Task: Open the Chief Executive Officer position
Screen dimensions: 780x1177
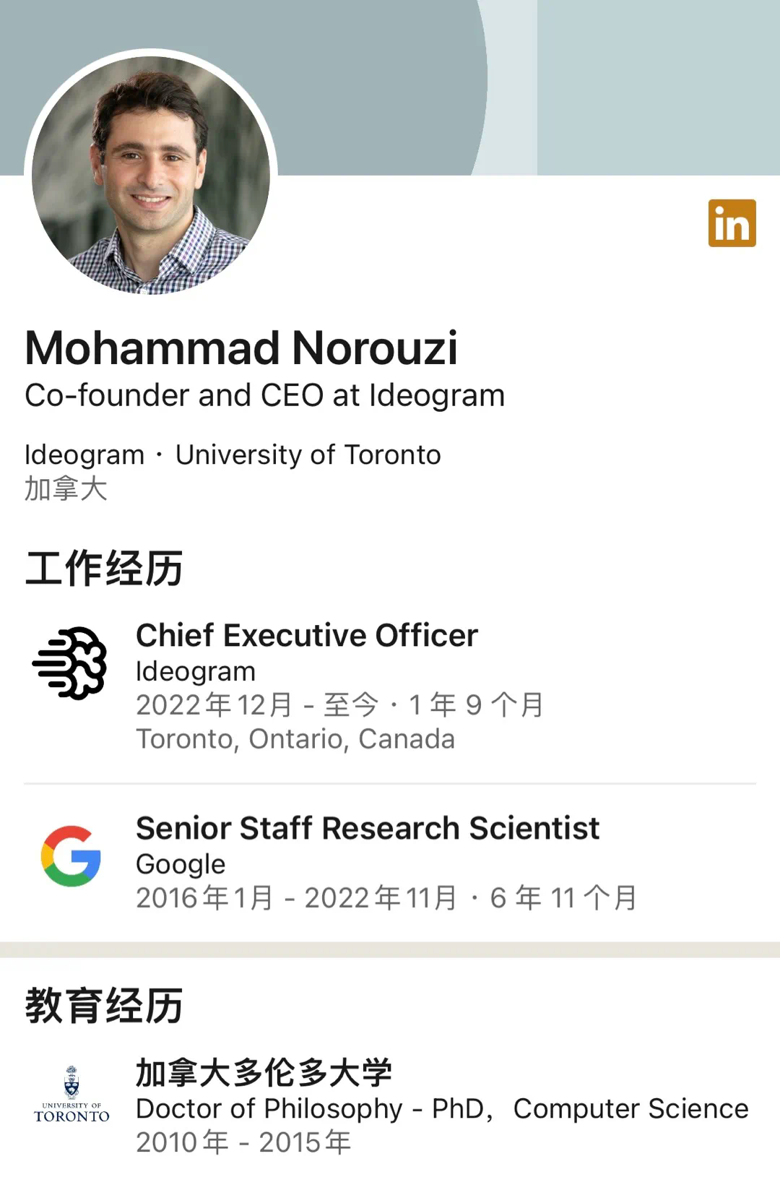Action: click(x=307, y=636)
